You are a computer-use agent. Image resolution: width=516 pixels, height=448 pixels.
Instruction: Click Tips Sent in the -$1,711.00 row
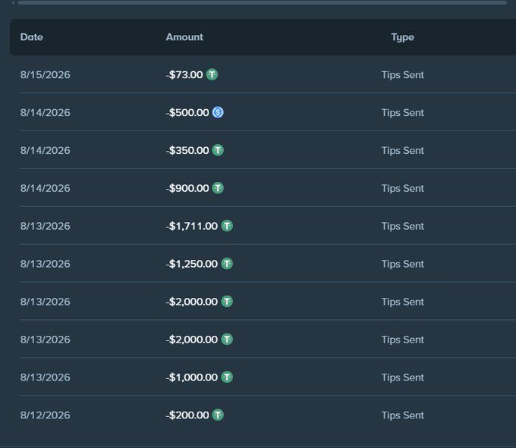(x=402, y=226)
